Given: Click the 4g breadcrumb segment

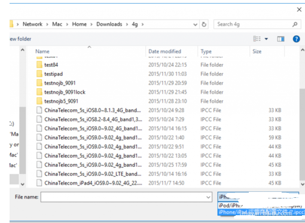Looking at the screenshot, I should pos(135,25).
